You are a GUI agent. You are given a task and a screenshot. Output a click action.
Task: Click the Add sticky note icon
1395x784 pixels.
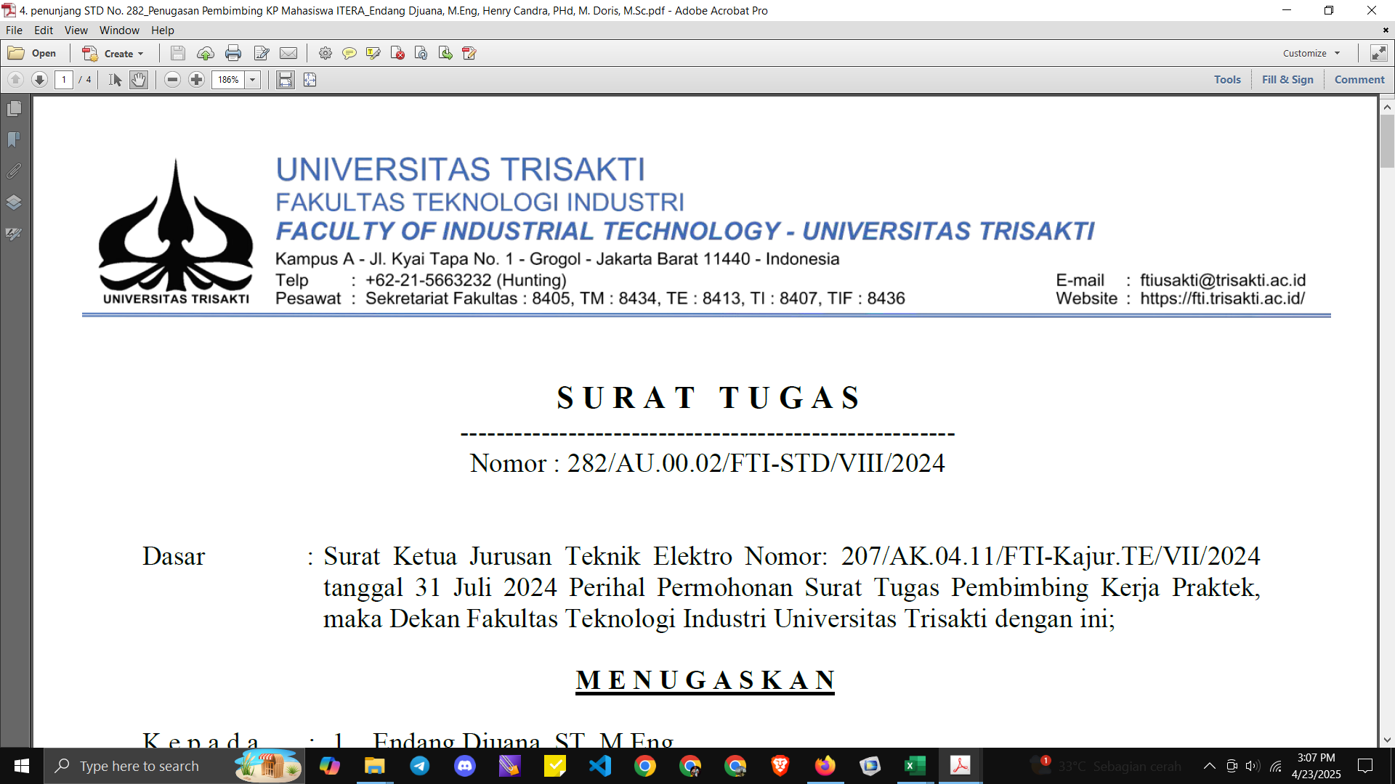[349, 53]
